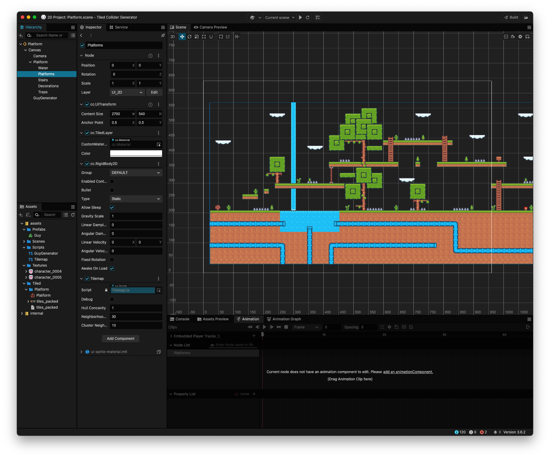550x458 pixels.
Task: Click the Tilemap script locate icon
Action: pyautogui.click(x=159, y=290)
